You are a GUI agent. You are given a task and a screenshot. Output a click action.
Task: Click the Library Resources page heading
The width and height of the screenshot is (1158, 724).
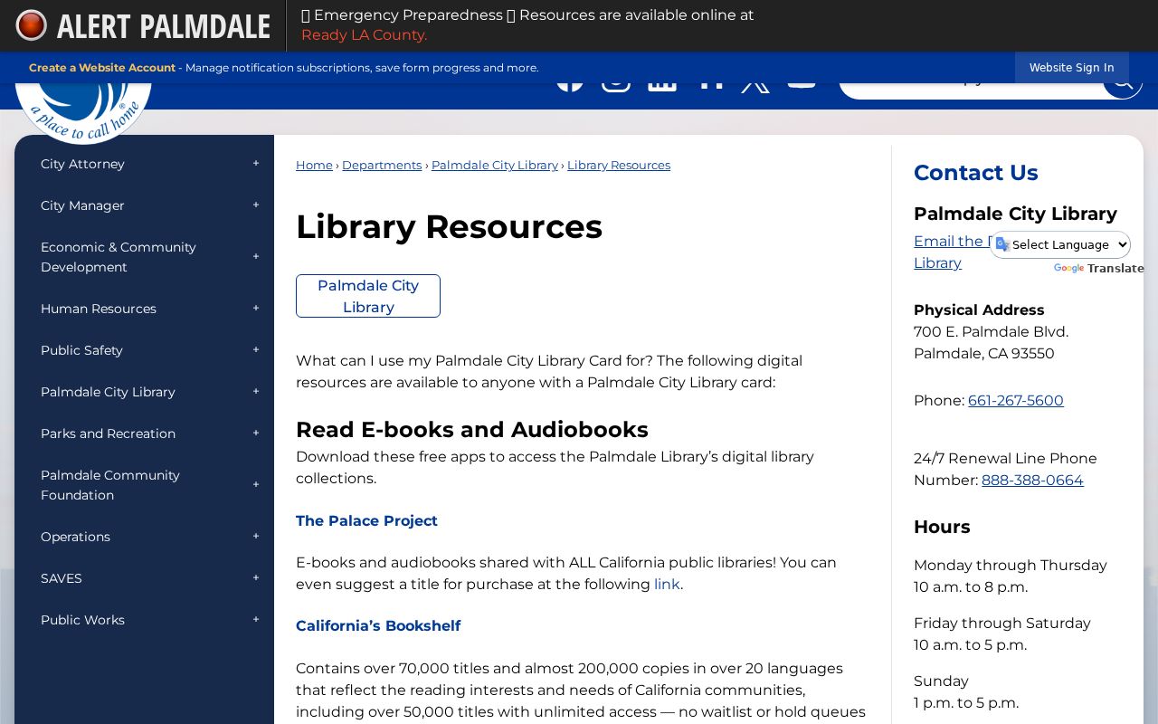(449, 226)
